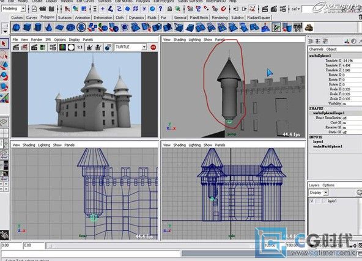Open the Dynamics shelf tab
The width and height of the screenshot is (362, 261).
136,18
